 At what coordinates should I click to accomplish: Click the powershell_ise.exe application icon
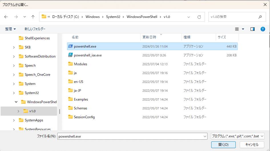tap(70, 55)
